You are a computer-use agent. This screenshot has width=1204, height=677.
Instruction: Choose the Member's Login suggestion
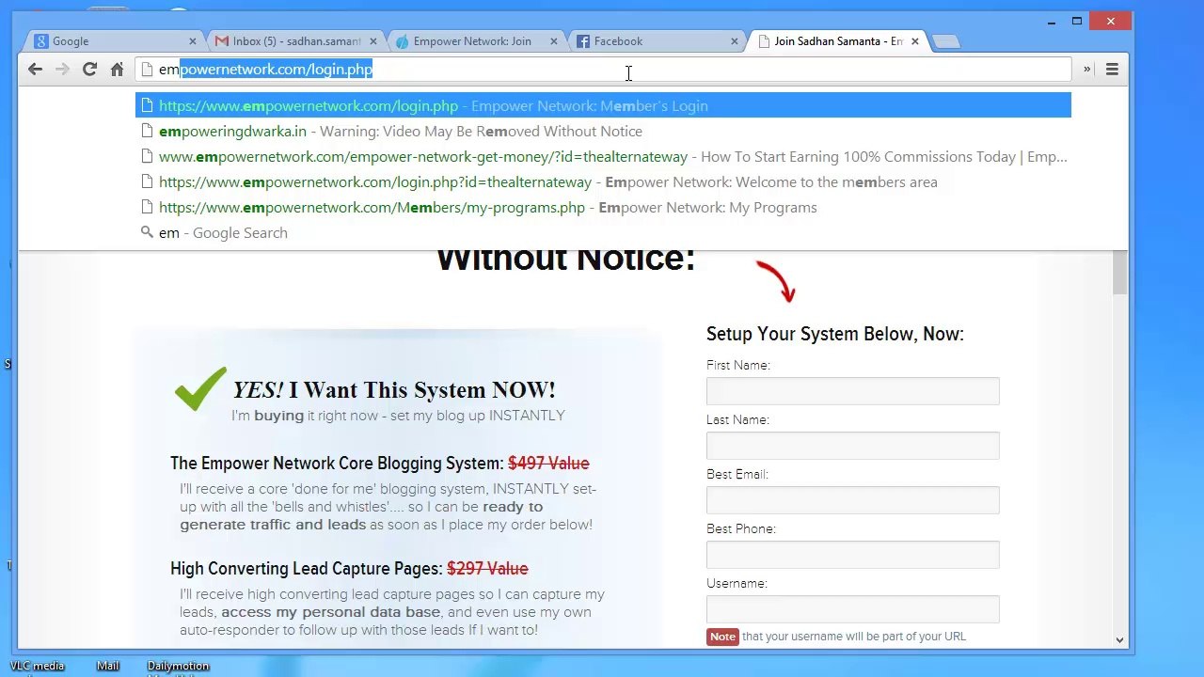point(603,106)
